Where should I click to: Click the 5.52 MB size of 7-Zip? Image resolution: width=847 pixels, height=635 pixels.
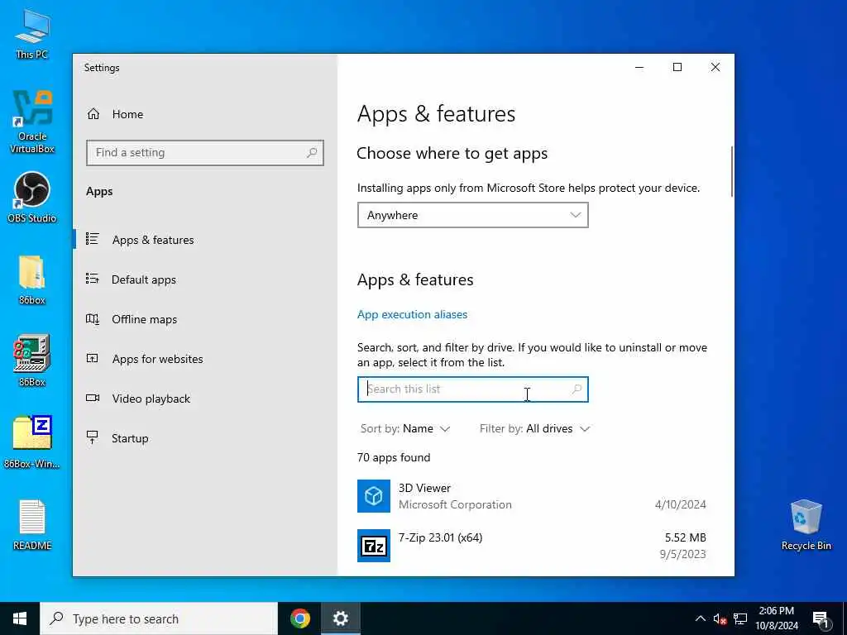pyautogui.click(x=686, y=537)
